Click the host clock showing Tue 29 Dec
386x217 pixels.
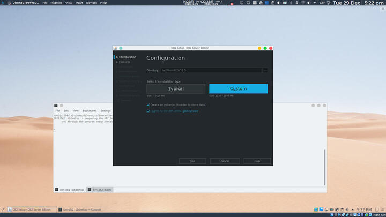[x=346, y=3]
